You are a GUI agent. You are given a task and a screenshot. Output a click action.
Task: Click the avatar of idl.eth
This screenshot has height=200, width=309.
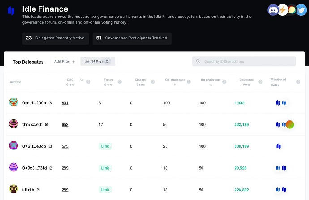click(x=13, y=189)
